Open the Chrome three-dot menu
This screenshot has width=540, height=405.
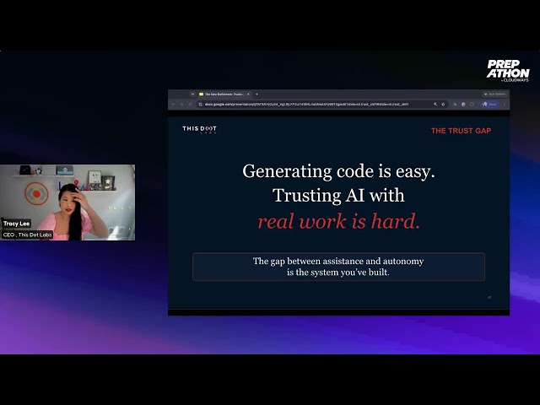point(505,104)
